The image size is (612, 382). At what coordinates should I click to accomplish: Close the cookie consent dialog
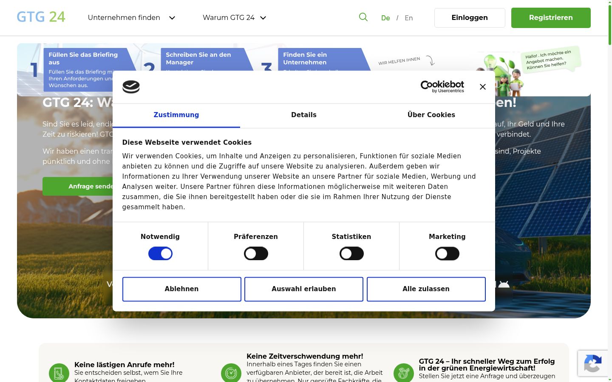483,87
